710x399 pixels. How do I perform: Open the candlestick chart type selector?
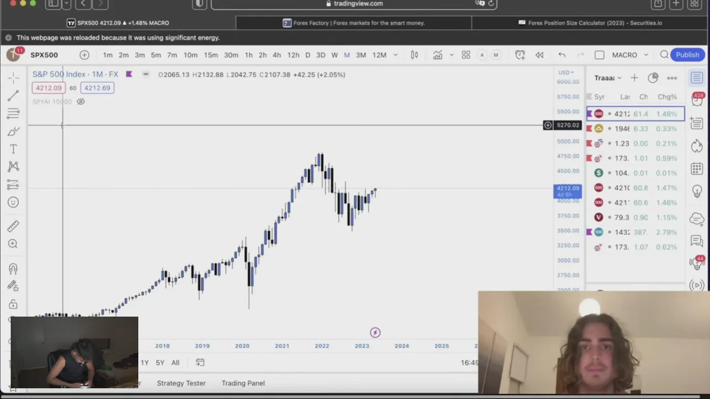point(414,55)
